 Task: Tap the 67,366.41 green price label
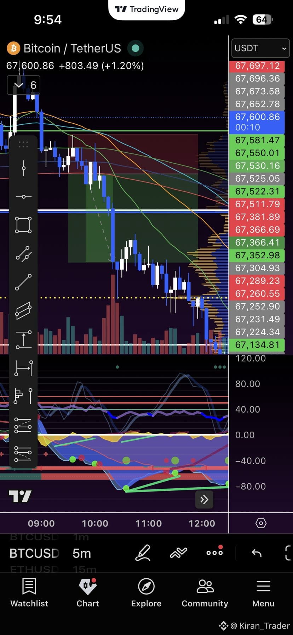[x=257, y=242]
